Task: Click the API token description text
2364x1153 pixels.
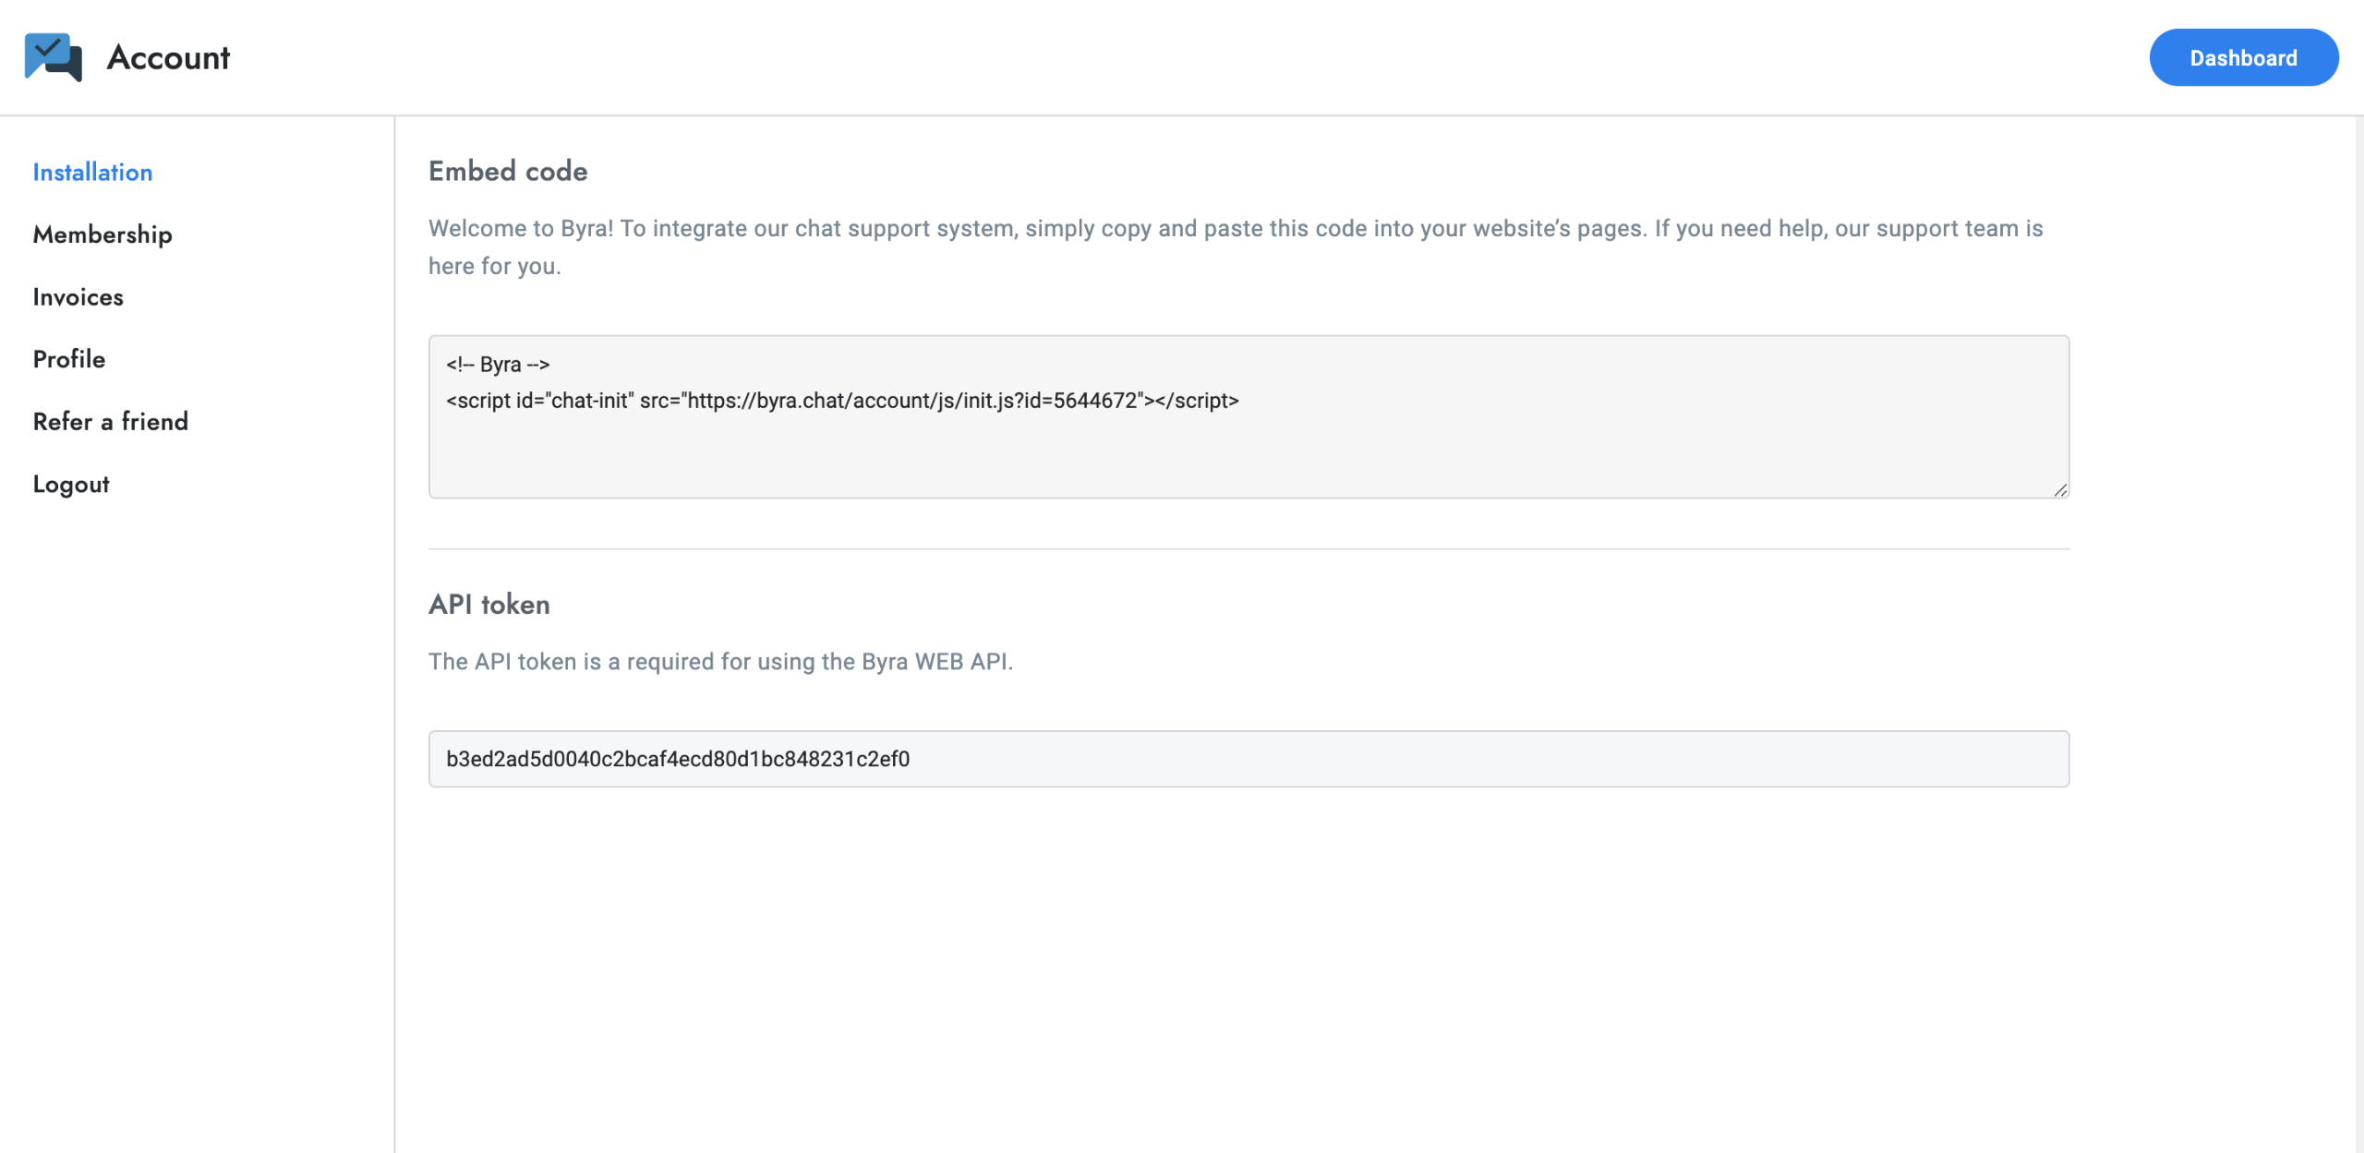Action: pyautogui.click(x=720, y=662)
